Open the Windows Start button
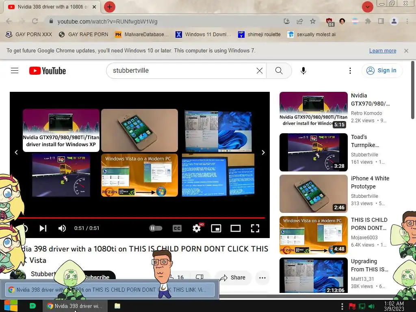The height and width of the screenshot is (312, 416). pos(11,306)
